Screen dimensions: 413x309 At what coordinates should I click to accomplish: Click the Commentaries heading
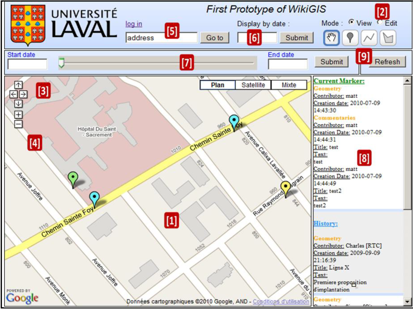point(334,118)
